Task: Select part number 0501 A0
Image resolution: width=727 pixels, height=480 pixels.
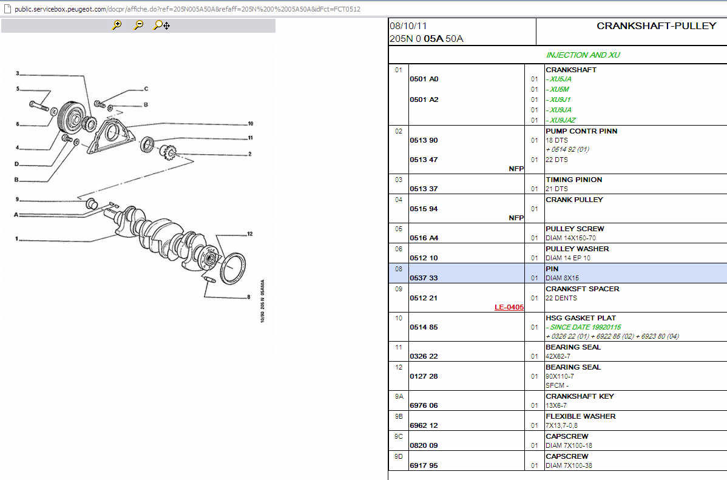Action: pos(424,79)
